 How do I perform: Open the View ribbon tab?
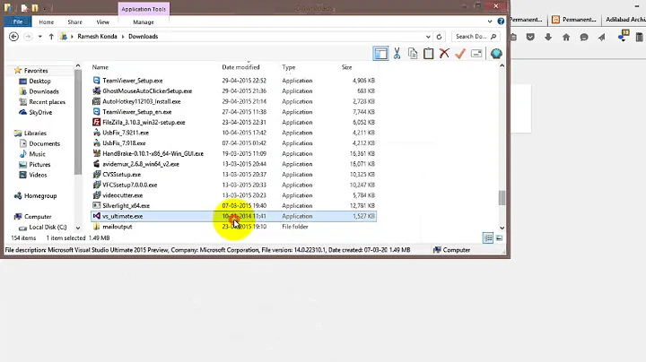pos(103,22)
